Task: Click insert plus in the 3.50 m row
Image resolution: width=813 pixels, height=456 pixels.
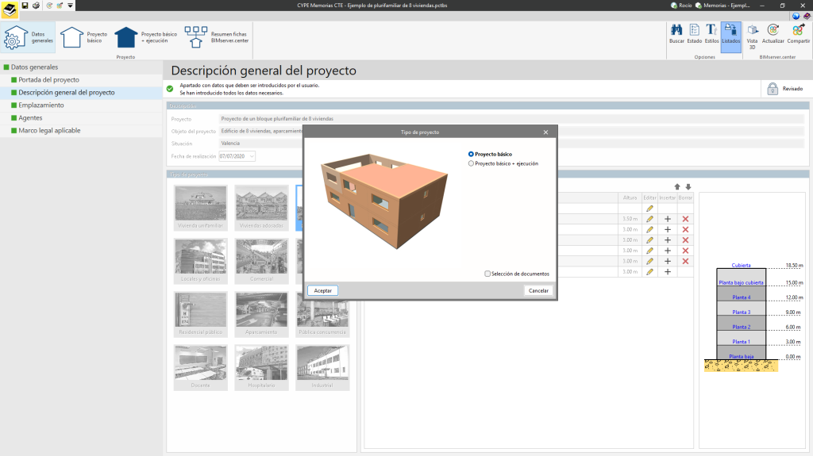Action: pyautogui.click(x=668, y=219)
